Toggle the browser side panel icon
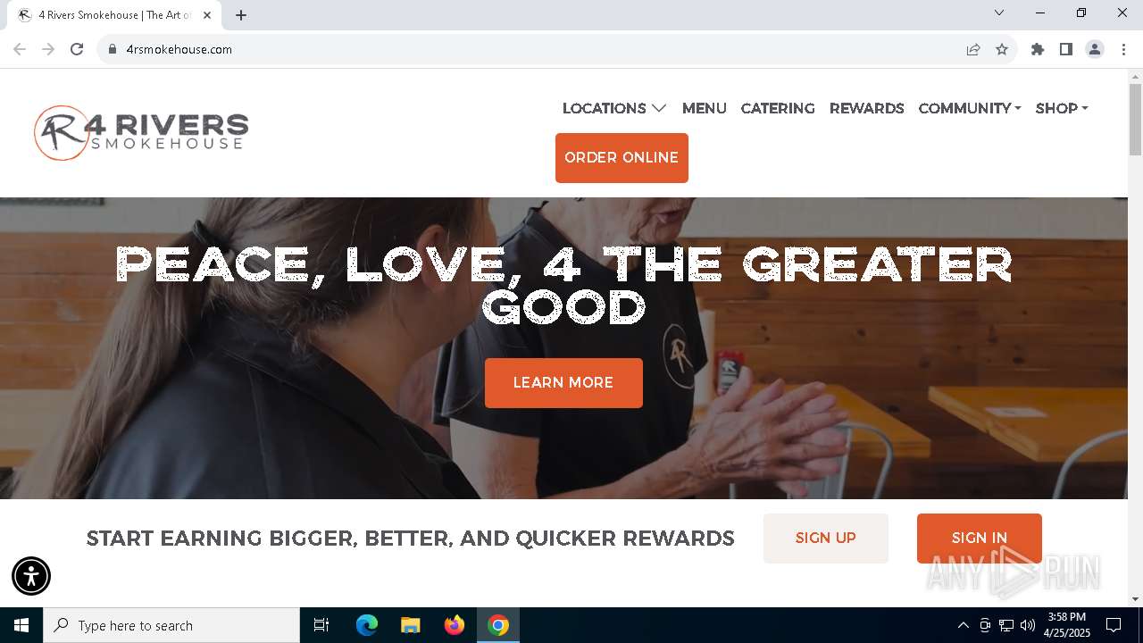The width and height of the screenshot is (1143, 643). [1066, 49]
